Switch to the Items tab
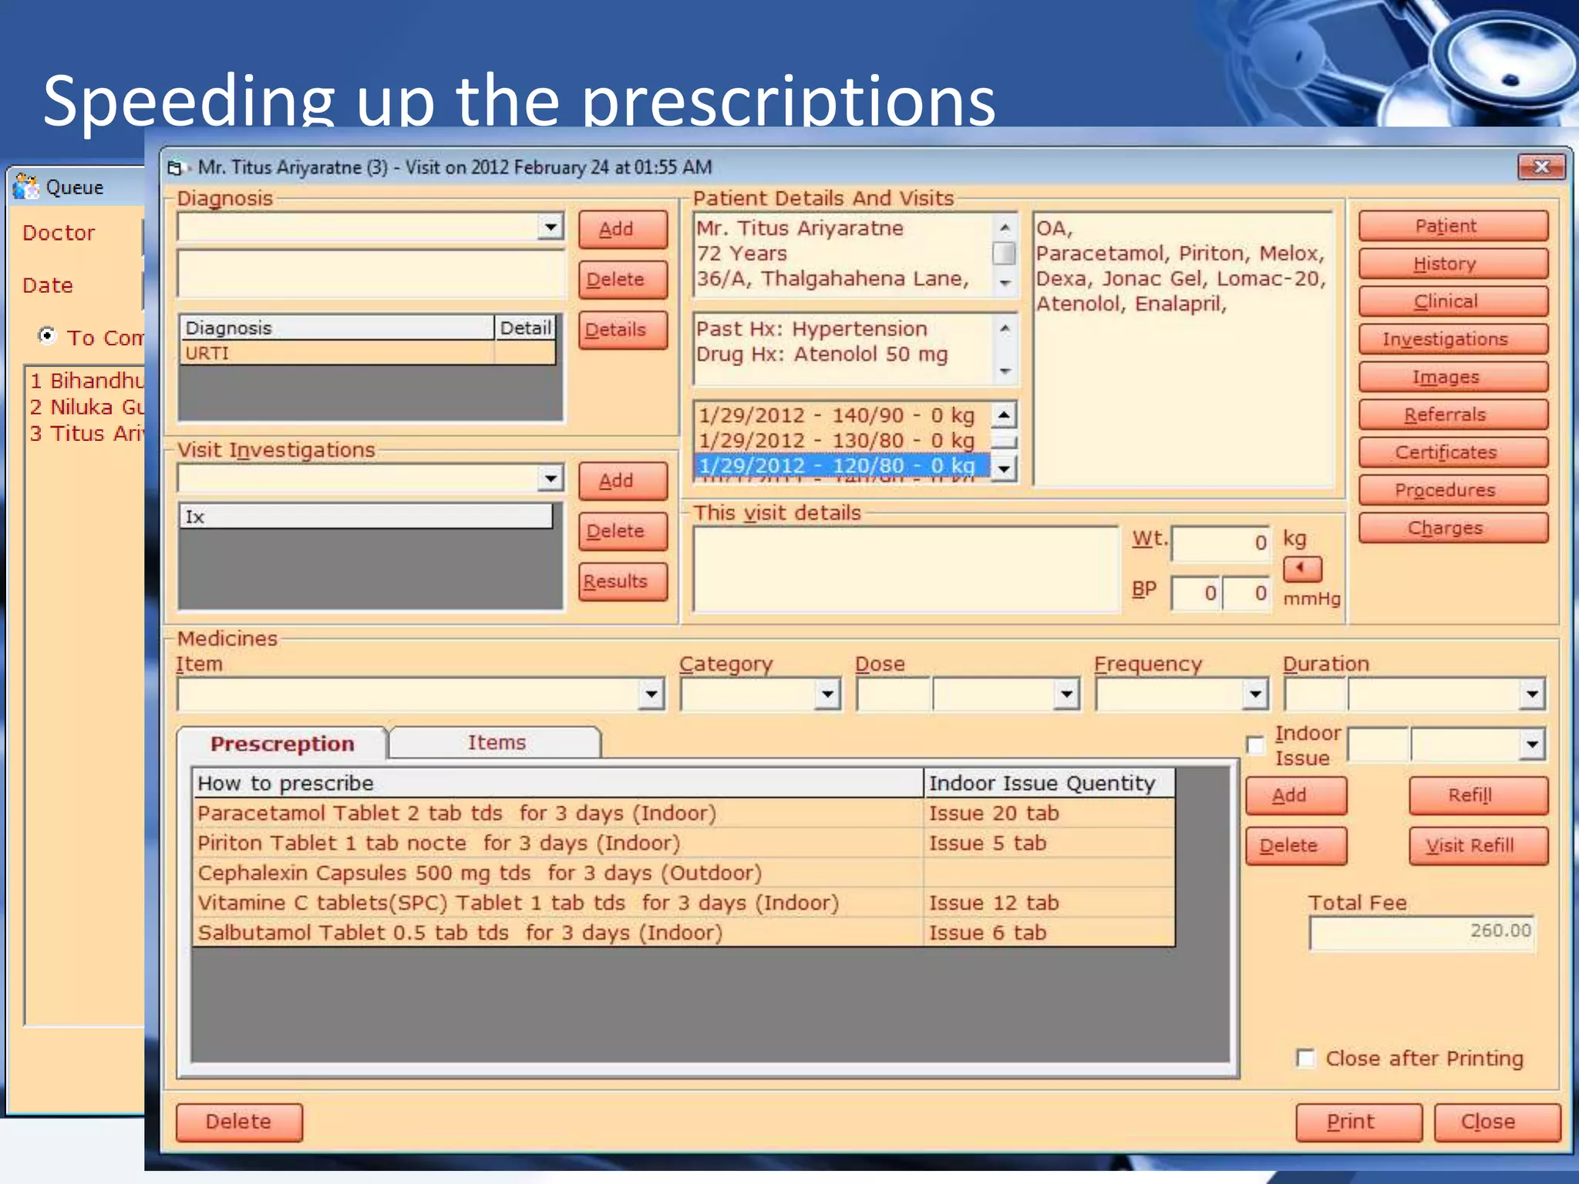The image size is (1579, 1184). (x=496, y=742)
